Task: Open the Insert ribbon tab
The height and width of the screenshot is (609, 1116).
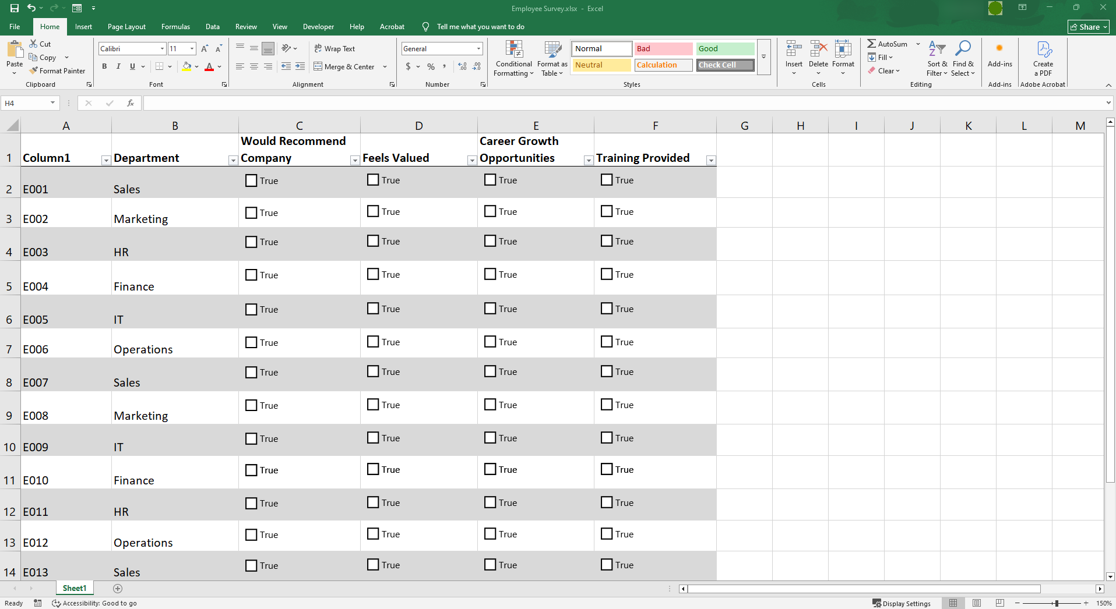Action: point(83,27)
